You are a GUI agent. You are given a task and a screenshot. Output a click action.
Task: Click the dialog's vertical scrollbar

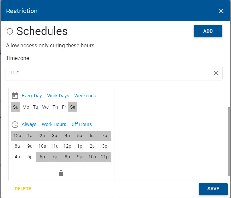click(229, 141)
